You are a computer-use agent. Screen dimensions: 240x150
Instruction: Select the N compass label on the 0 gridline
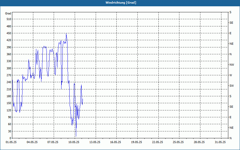point(231,138)
